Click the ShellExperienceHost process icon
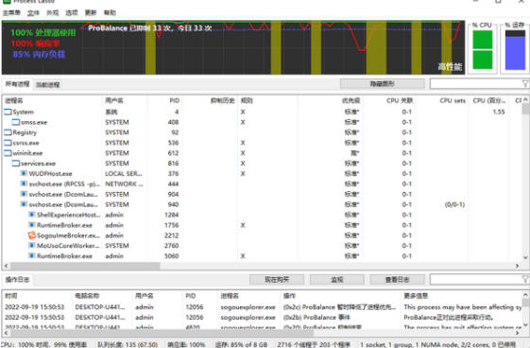 click(32, 215)
